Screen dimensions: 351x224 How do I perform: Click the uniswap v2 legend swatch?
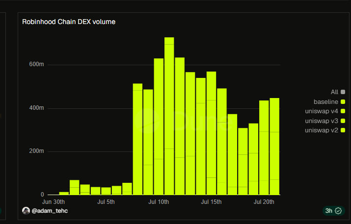343,130
